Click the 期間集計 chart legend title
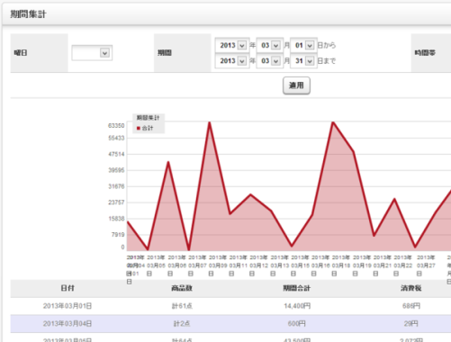The image size is (451, 342). pyautogui.click(x=148, y=118)
